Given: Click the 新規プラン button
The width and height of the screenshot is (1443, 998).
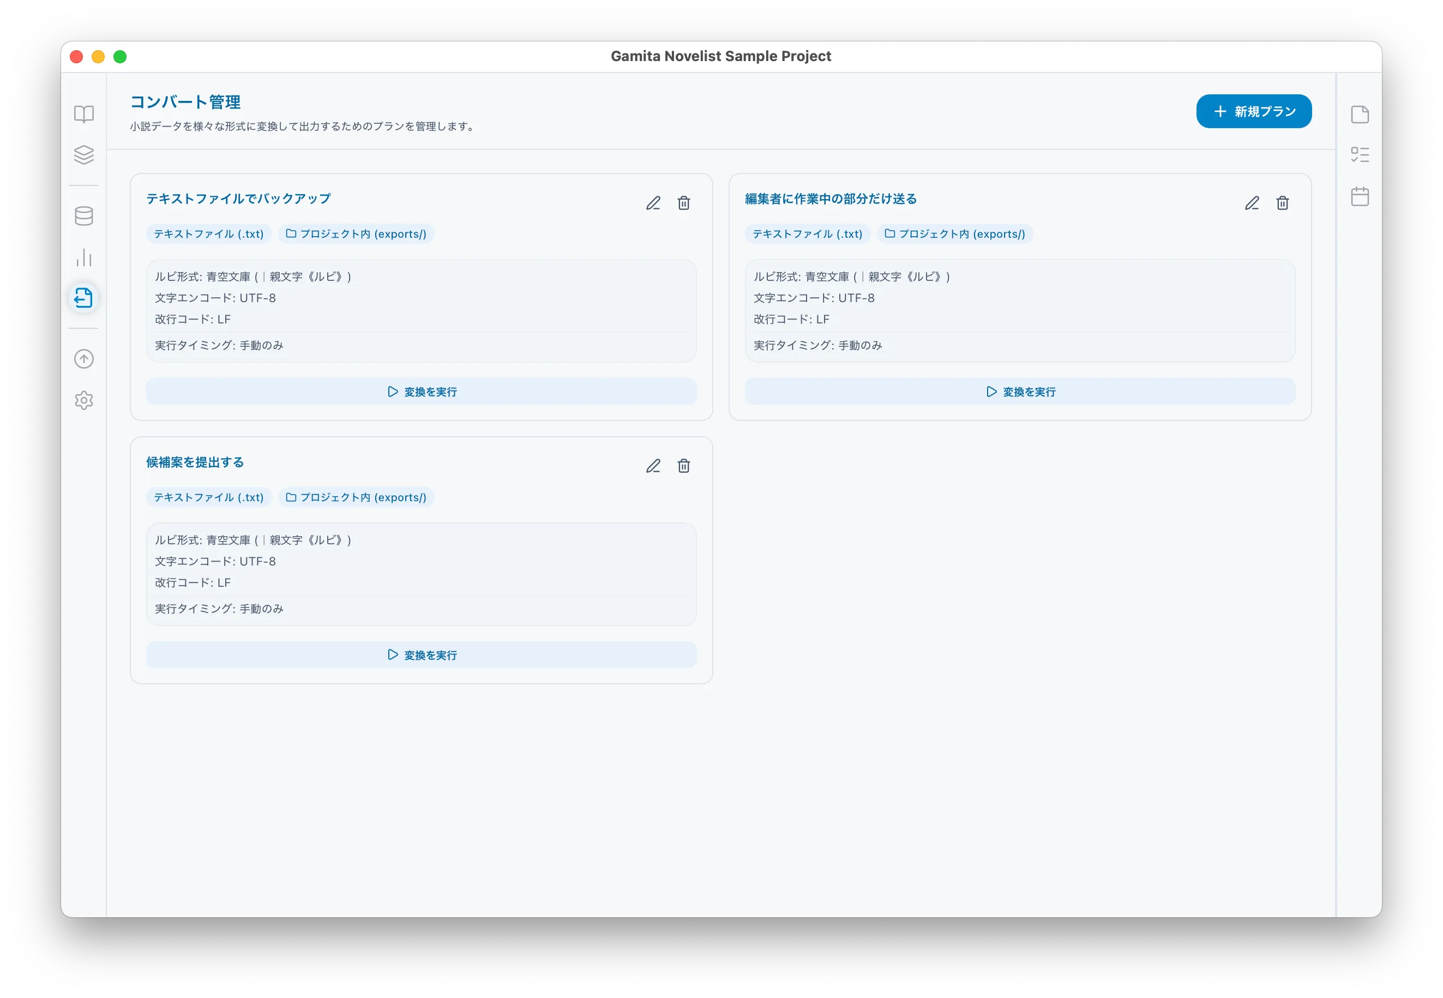Looking at the screenshot, I should click(x=1254, y=111).
